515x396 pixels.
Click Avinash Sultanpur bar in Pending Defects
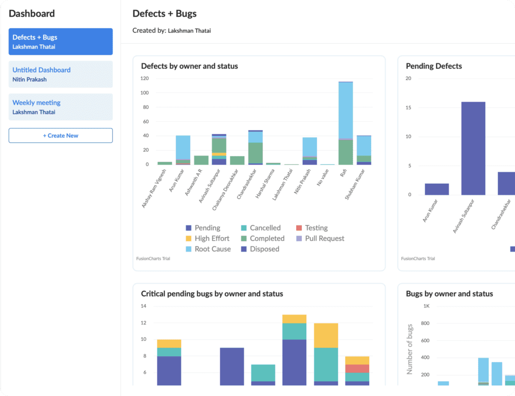473,148
